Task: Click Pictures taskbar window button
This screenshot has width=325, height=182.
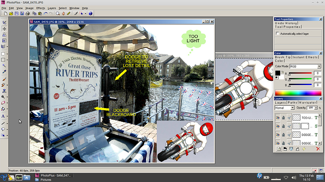Action: pos(43,180)
